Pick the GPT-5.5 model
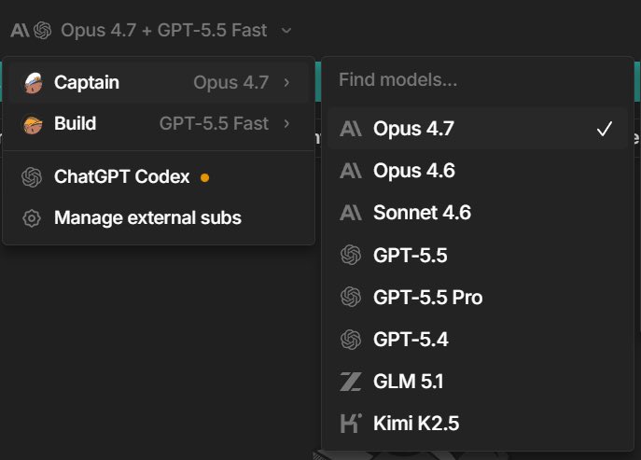This screenshot has width=641, height=460. pyautogui.click(x=478, y=255)
